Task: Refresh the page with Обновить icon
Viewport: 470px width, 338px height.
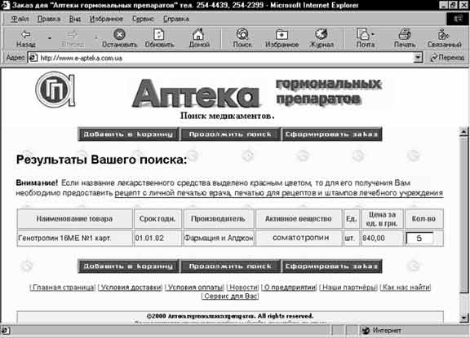Action: [159, 38]
